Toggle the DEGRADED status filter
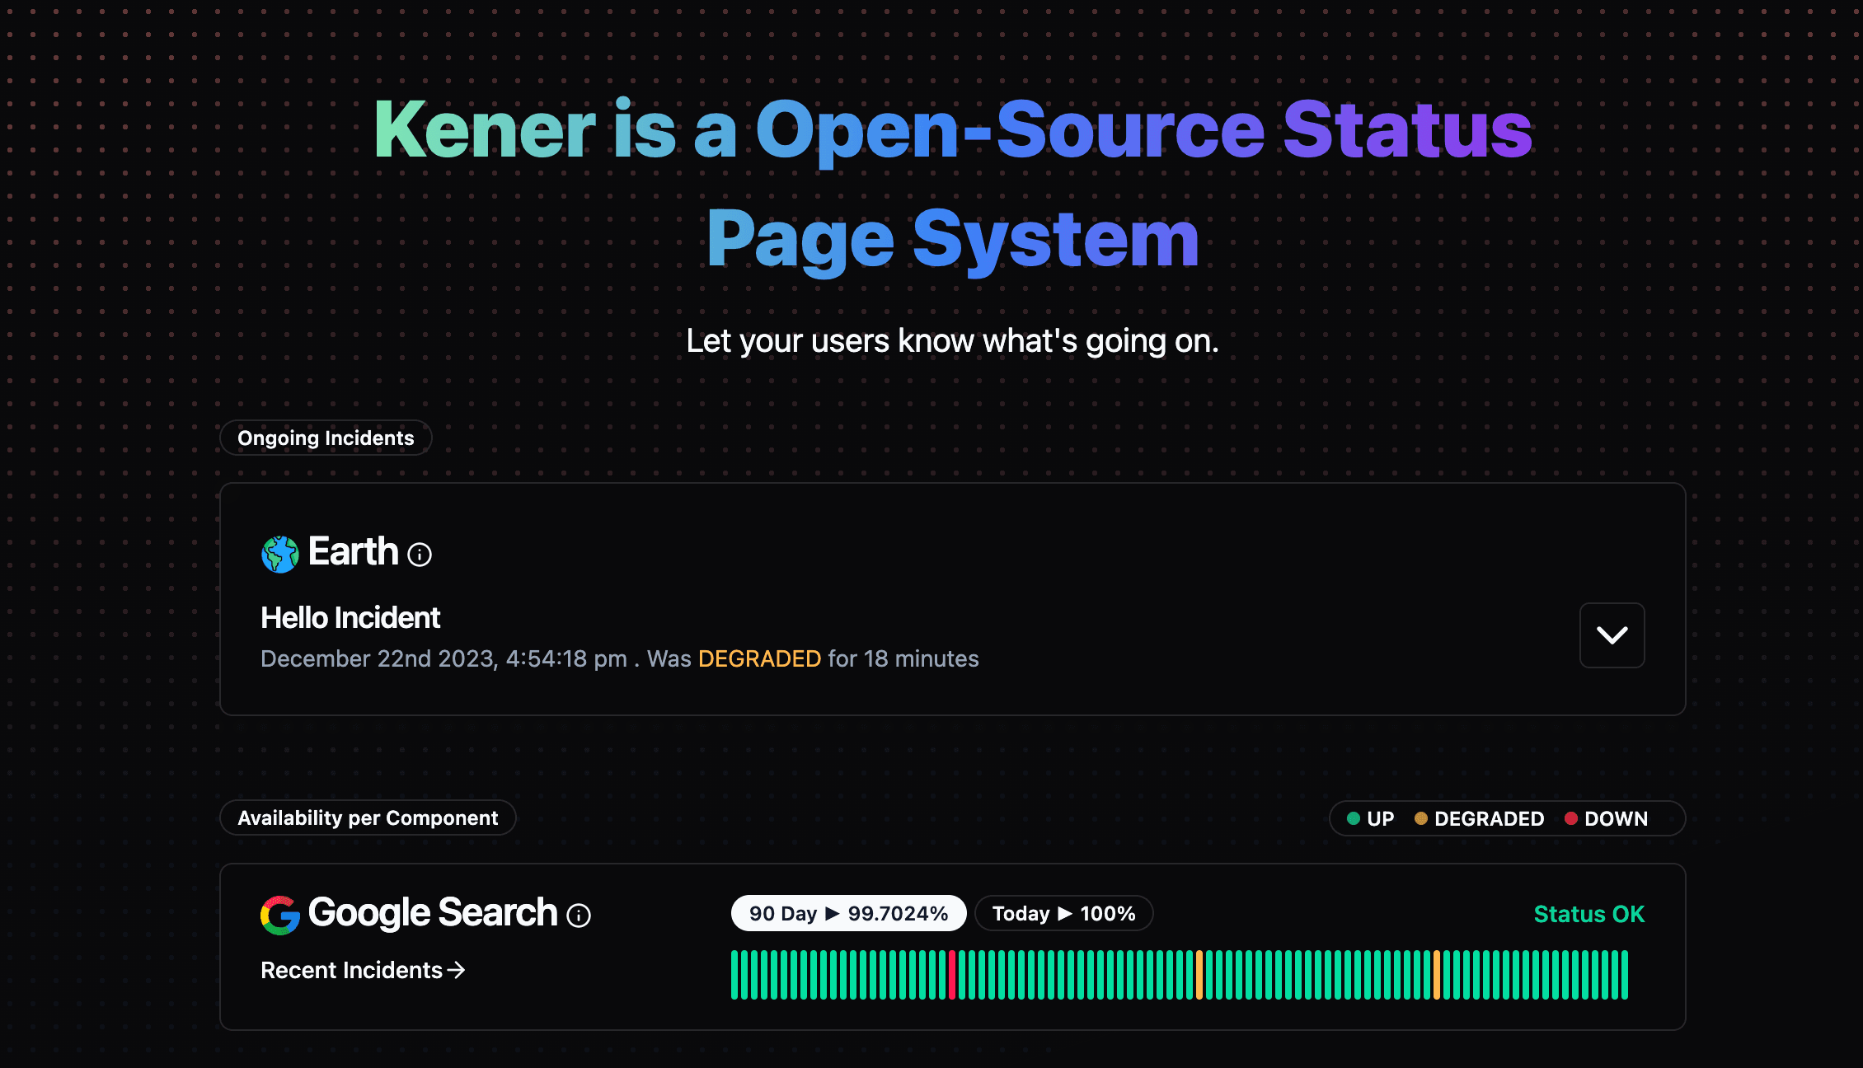This screenshot has width=1863, height=1068. (x=1481, y=818)
